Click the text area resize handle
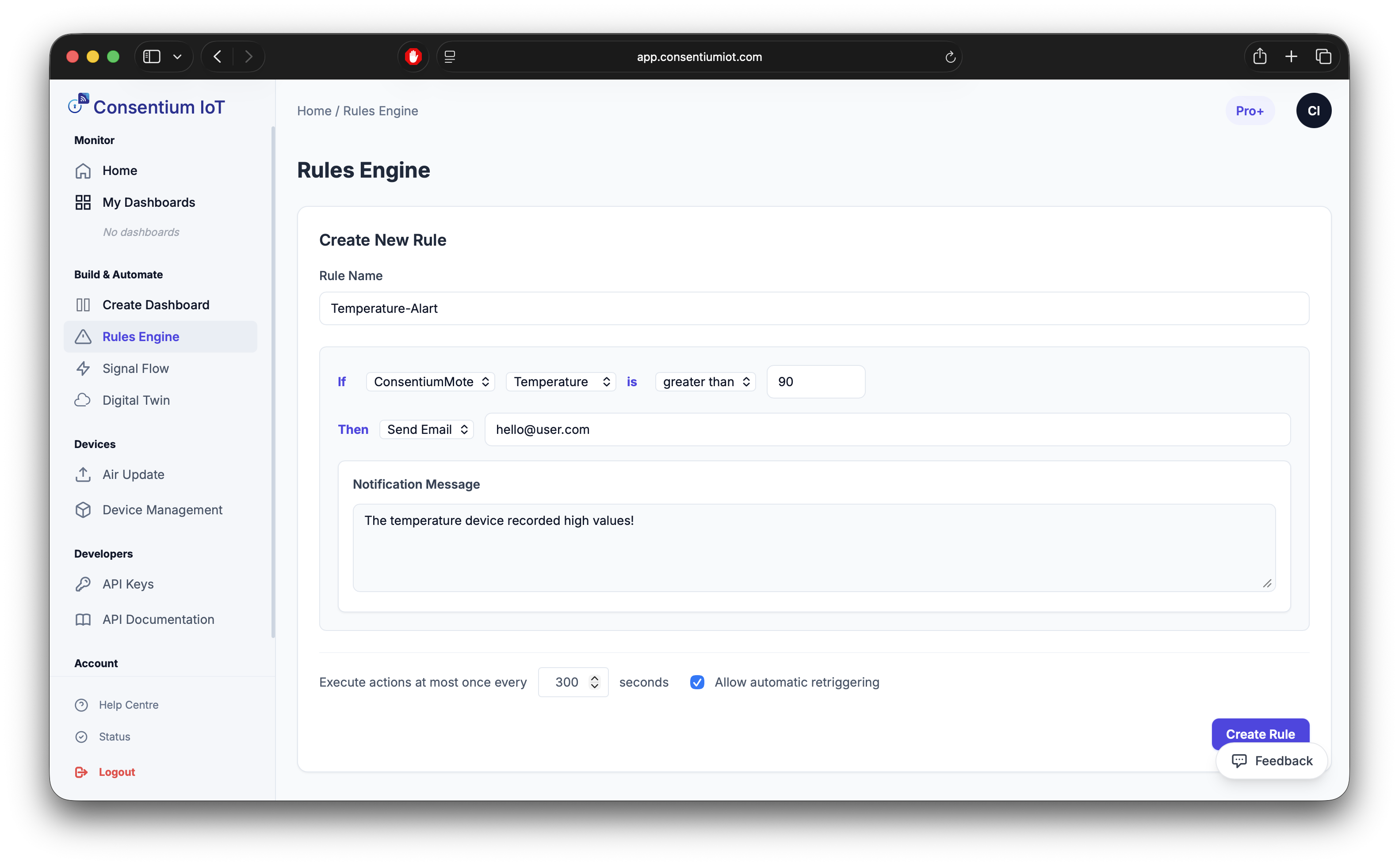Image resolution: width=1399 pixels, height=866 pixels. pyautogui.click(x=1267, y=584)
